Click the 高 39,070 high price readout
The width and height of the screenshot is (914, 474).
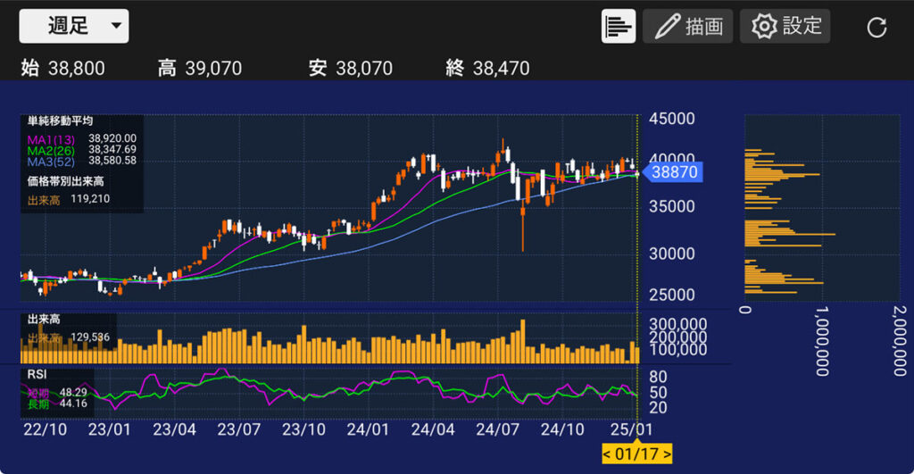[x=200, y=68]
